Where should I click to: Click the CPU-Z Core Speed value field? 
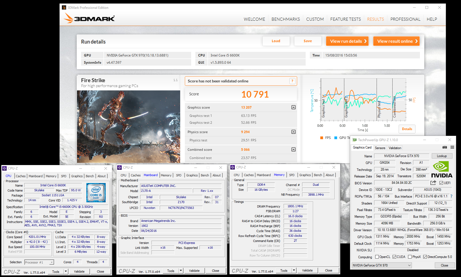[x=38, y=237]
